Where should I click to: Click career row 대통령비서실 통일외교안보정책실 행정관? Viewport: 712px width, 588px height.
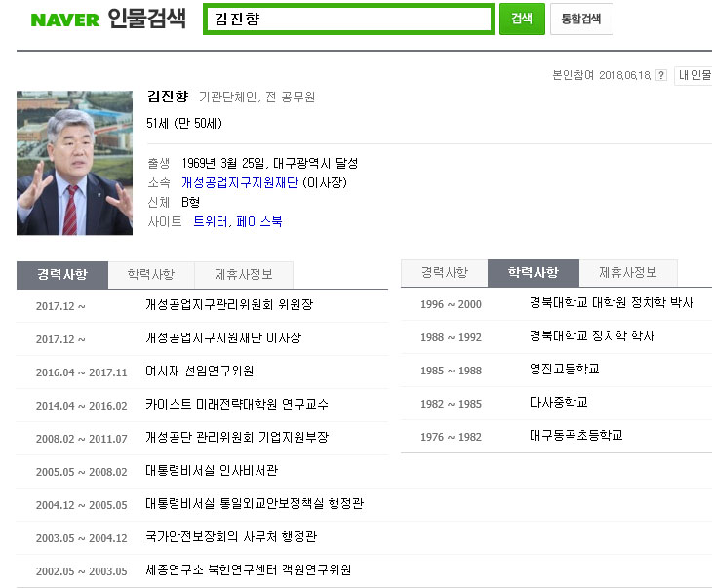[x=202, y=504]
